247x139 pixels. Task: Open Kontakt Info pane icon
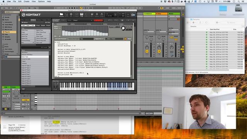pos(71,15)
